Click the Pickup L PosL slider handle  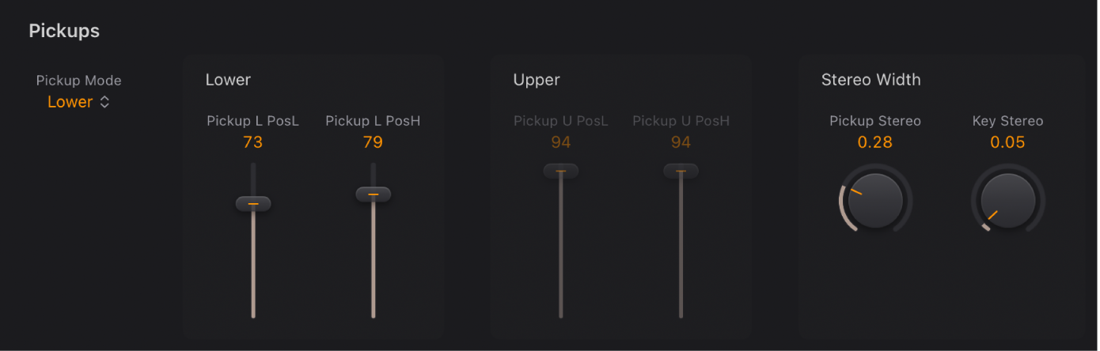[253, 204]
